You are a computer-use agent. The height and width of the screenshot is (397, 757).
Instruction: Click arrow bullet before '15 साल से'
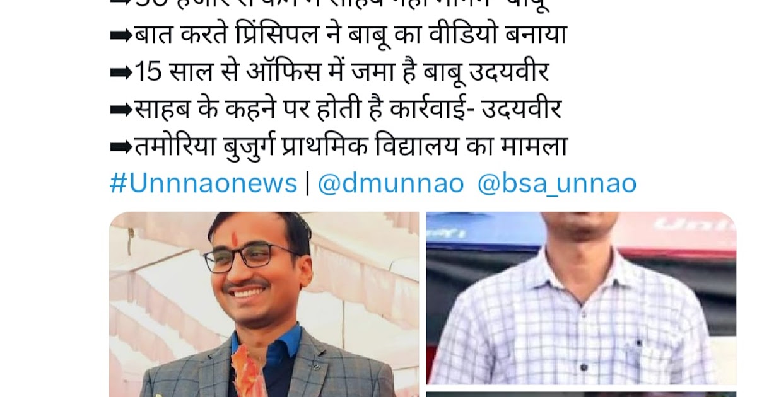point(121,72)
